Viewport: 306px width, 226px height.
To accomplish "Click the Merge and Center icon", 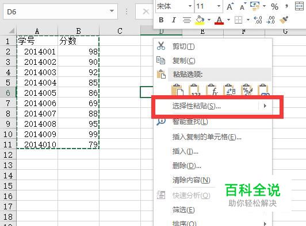I will tap(299, 6).
